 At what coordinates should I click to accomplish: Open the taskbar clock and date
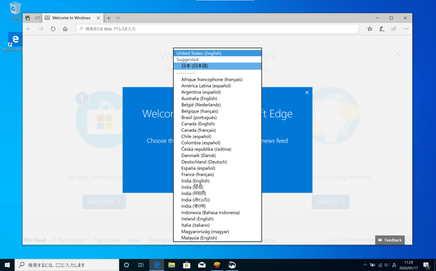point(409,265)
